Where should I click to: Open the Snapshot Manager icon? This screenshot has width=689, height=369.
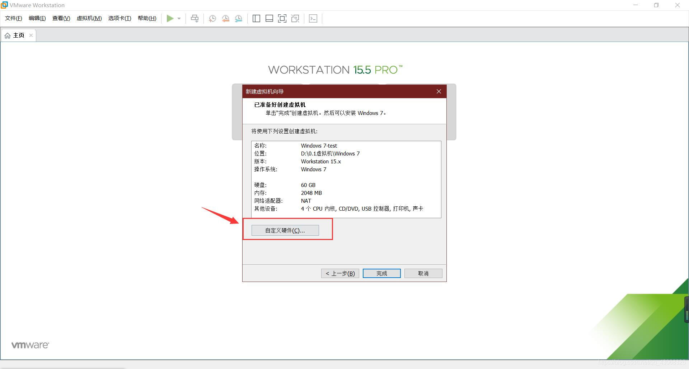tap(239, 19)
